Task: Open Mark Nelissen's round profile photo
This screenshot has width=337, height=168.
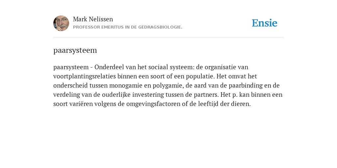Action: point(61,23)
